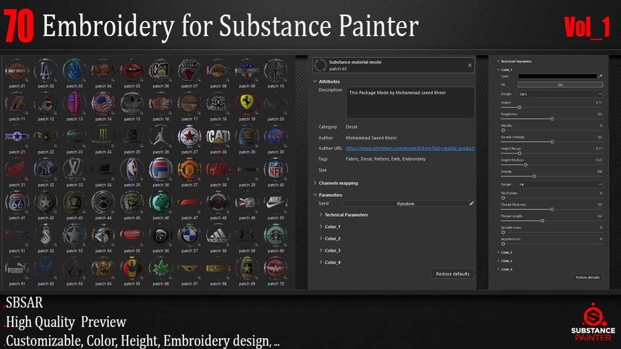Choose the patch 24 Monster claw patch
This screenshot has height=349, width=621.
(103, 136)
